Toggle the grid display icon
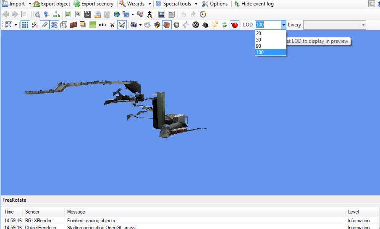 25,25
